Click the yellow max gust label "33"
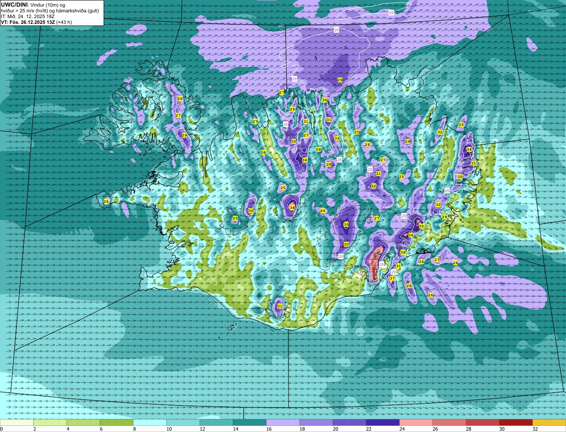The width and height of the screenshot is (566, 432). pyautogui.click(x=337, y=138)
